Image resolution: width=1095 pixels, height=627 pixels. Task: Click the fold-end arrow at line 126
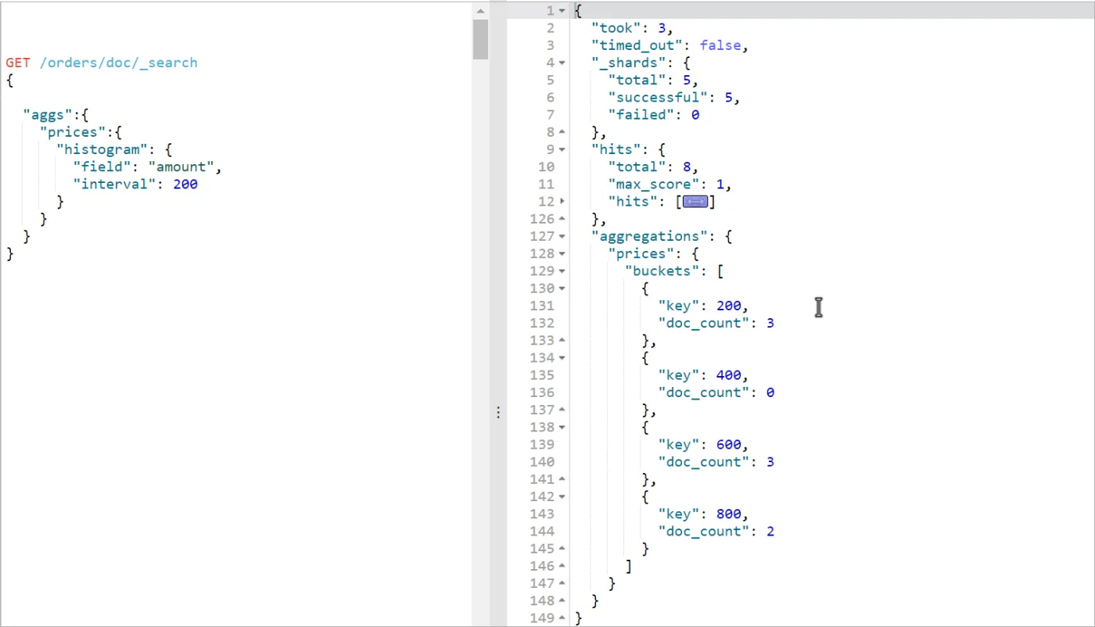click(x=562, y=219)
